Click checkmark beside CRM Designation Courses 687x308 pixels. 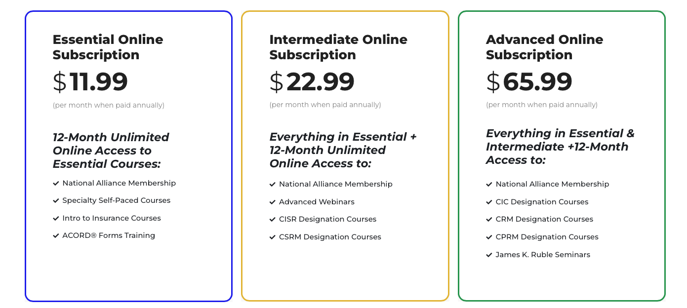489,219
